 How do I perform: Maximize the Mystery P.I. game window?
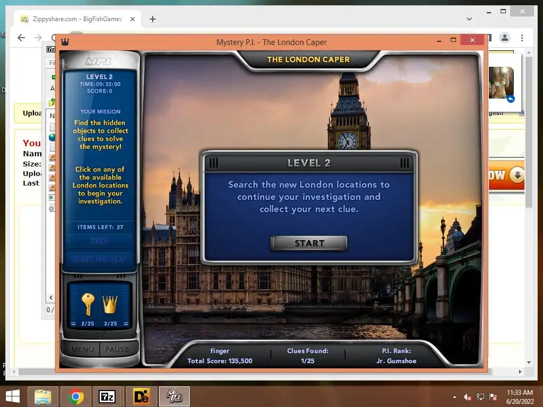(453, 40)
